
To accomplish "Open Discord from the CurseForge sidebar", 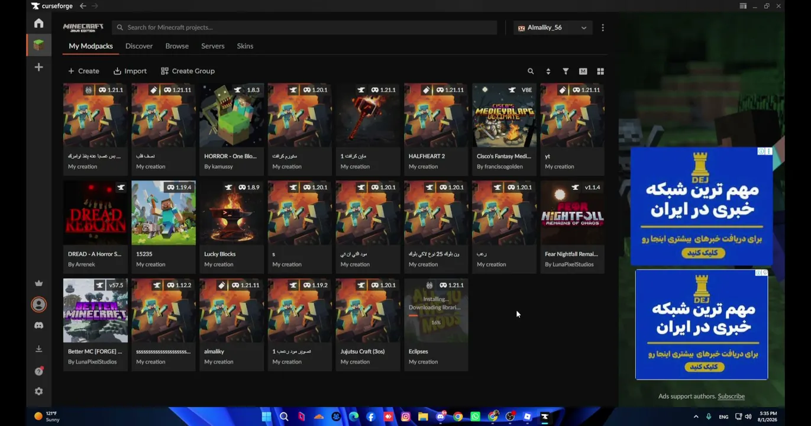I will 38,325.
